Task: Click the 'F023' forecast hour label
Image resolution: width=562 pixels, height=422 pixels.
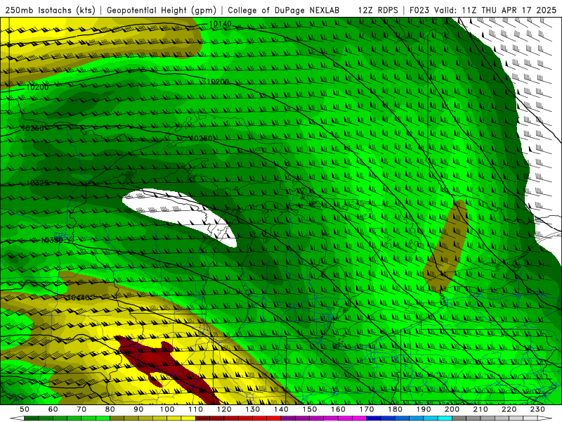Action: [419, 10]
